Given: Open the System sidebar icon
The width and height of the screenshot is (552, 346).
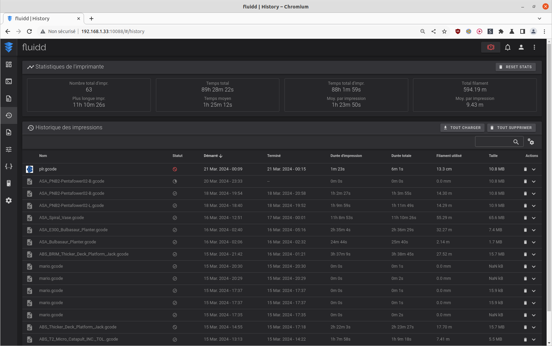Looking at the screenshot, I should point(9,183).
